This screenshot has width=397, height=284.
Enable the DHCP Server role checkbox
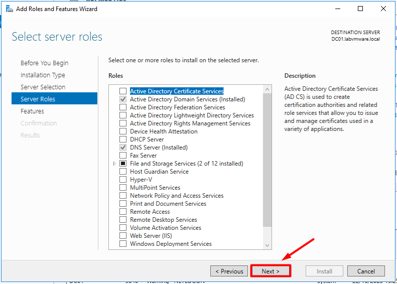click(x=123, y=139)
